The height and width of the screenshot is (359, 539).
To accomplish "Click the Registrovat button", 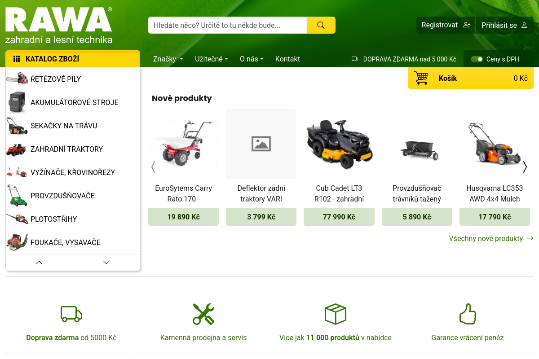I will [446, 25].
